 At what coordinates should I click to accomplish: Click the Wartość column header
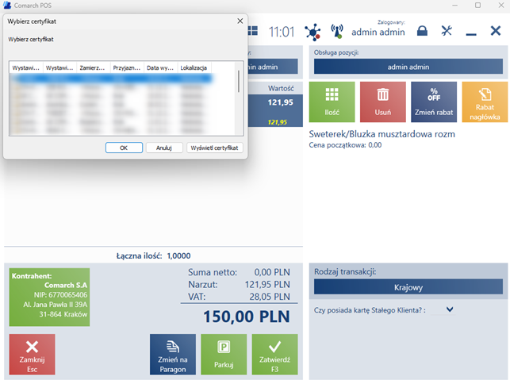pyautogui.click(x=281, y=89)
